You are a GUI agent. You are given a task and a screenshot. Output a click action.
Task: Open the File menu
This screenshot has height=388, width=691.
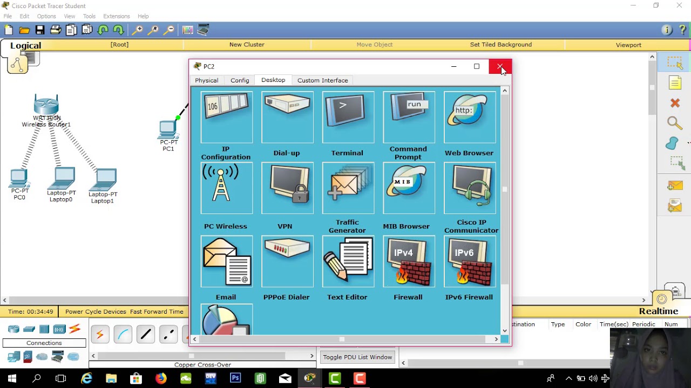8,16
